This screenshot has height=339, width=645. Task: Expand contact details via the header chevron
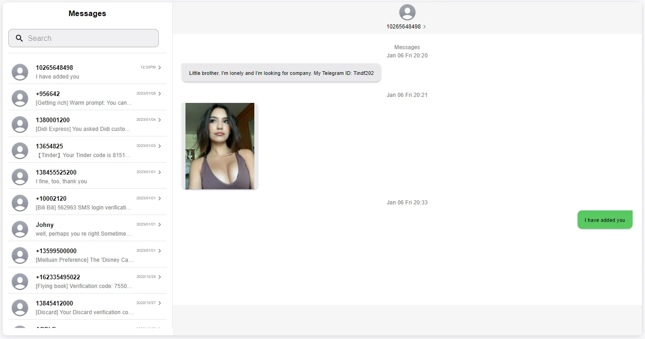pos(425,27)
